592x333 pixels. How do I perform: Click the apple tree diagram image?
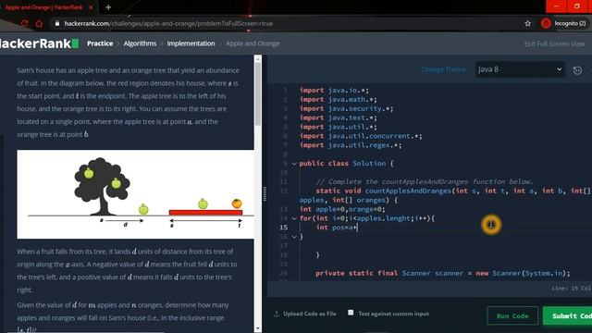[x=135, y=194]
